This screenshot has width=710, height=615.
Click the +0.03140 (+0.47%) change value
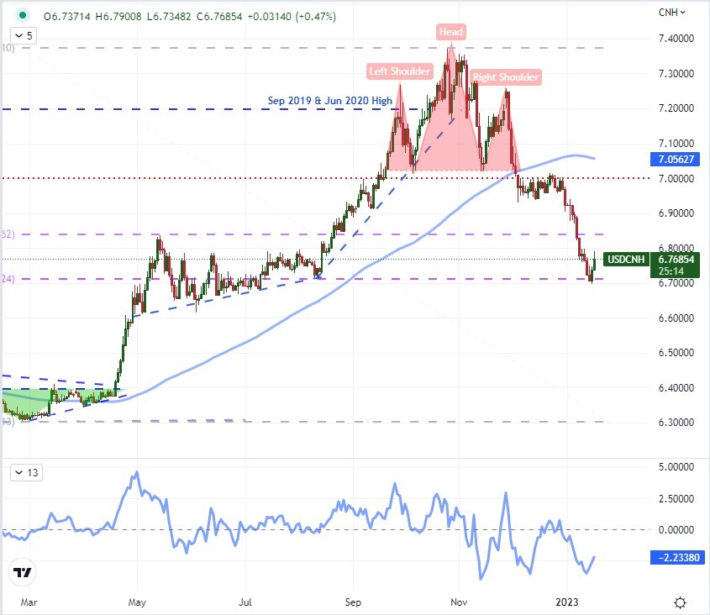[292, 17]
